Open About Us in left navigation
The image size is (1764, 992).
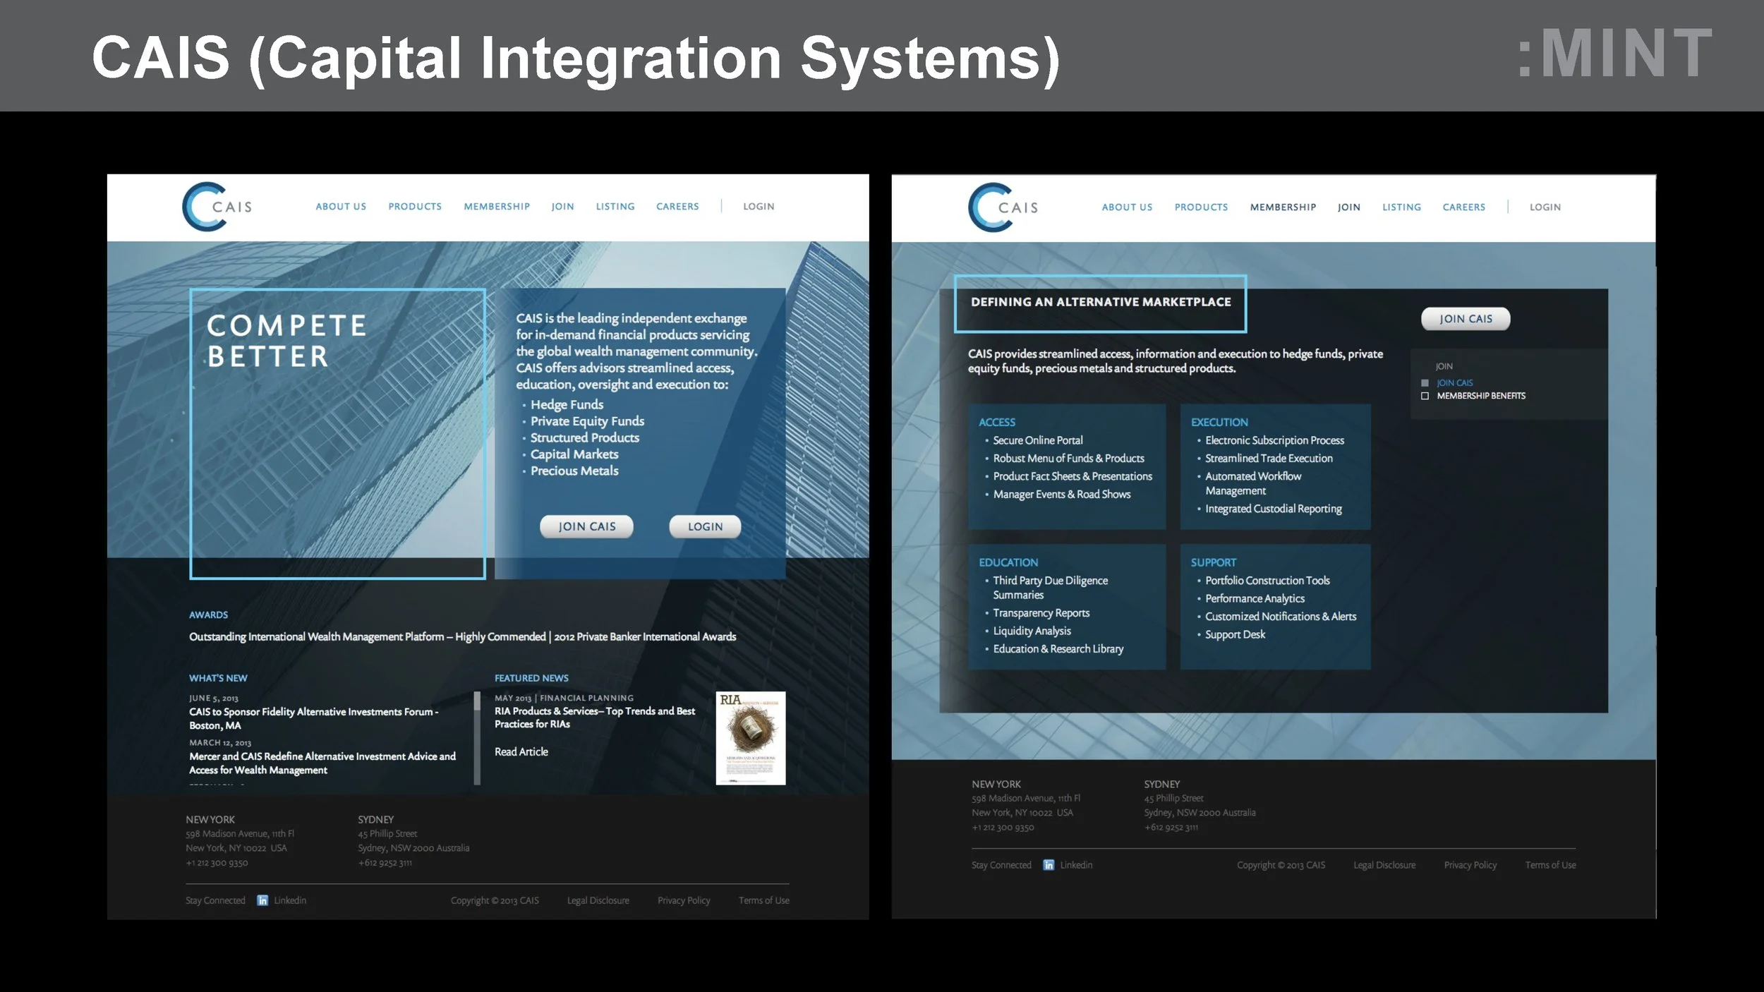(341, 207)
